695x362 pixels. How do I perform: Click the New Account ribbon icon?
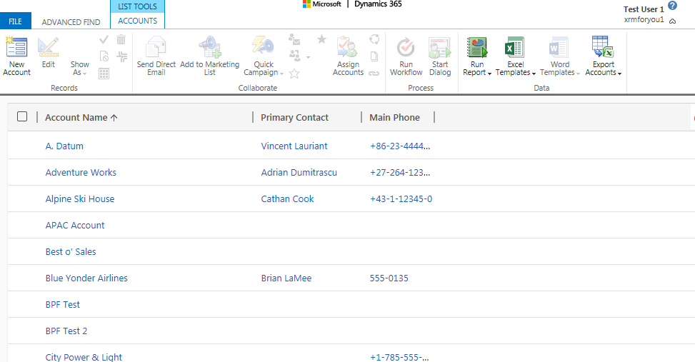[x=16, y=47]
